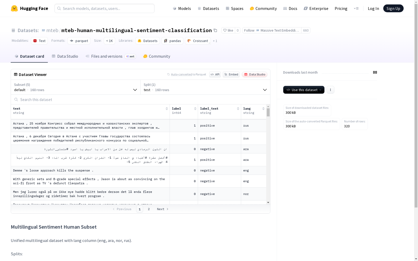Open the more navigation menu icon
Viewport: 418px width, 261px height.
pos(356,8)
